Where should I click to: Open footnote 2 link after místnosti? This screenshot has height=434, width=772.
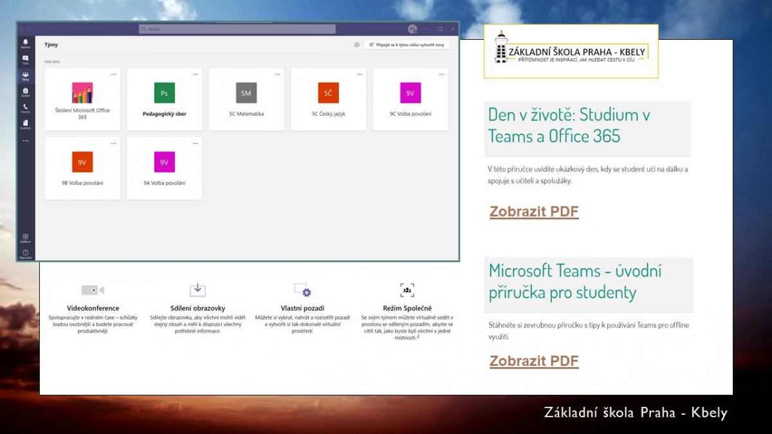(418, 336)
